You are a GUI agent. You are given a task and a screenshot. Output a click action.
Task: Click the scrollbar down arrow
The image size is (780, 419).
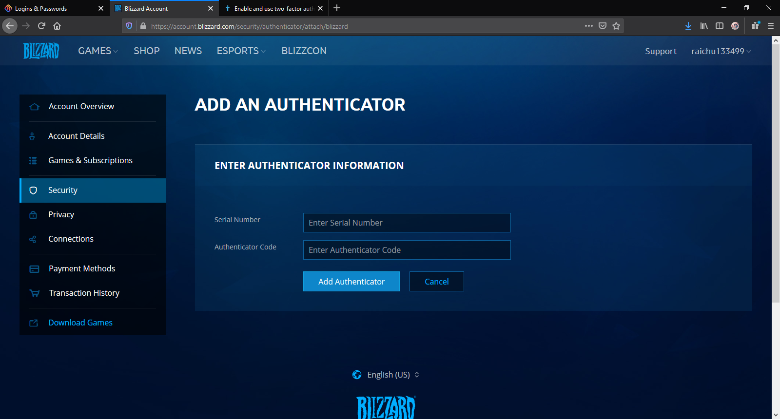776,415
